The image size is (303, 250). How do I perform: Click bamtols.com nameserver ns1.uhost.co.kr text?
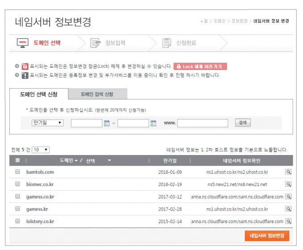click(237, 172)
